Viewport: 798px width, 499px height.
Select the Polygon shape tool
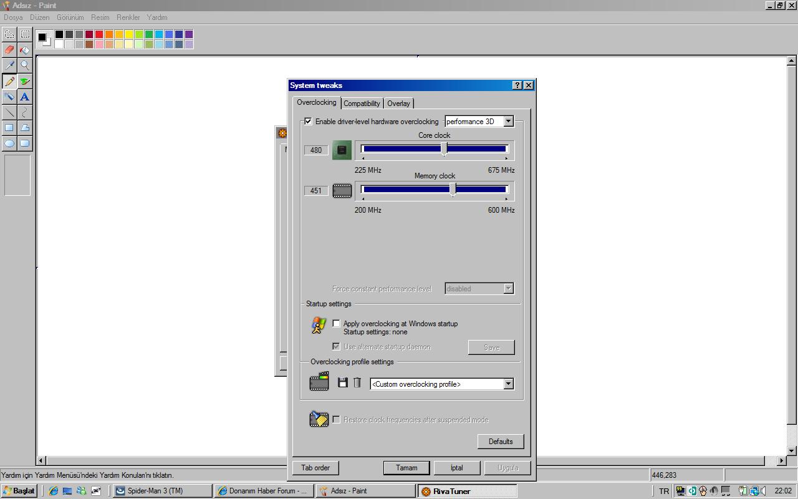click(x=25, y=128)
